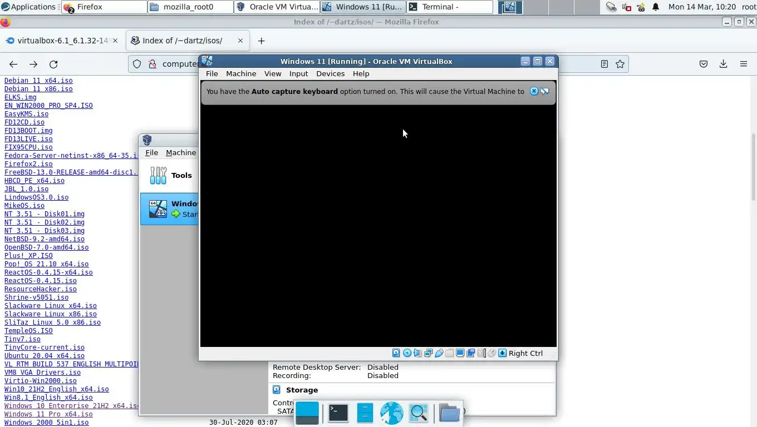Click the USB devices status icon
The image size is (757, 427).
(x=439, y=353)
